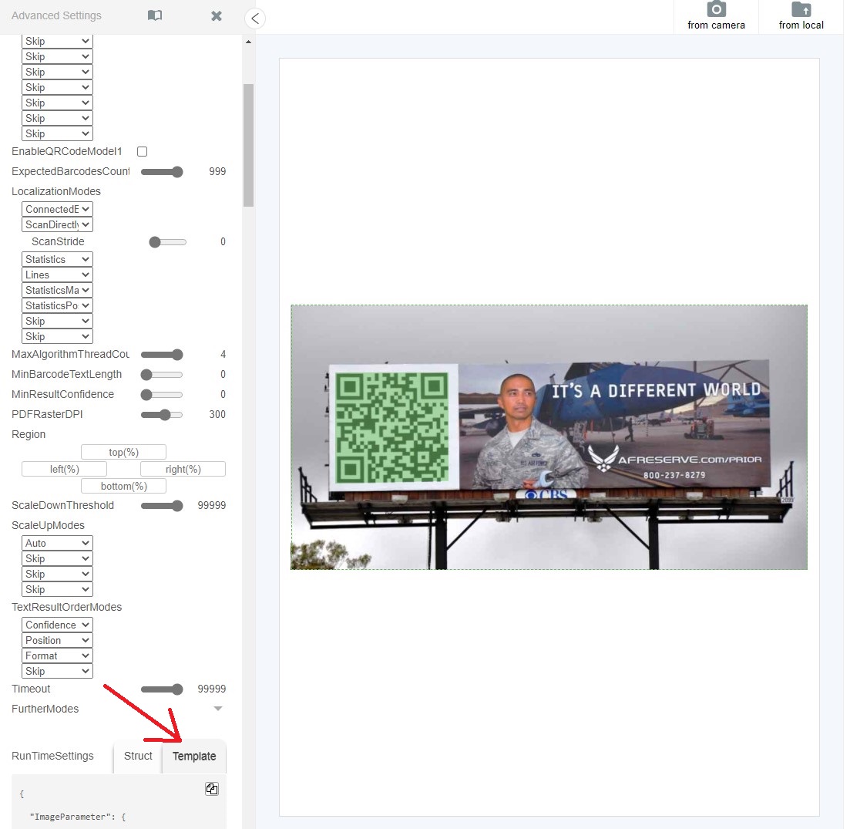Switch to the Template tab

click(194, 757)
